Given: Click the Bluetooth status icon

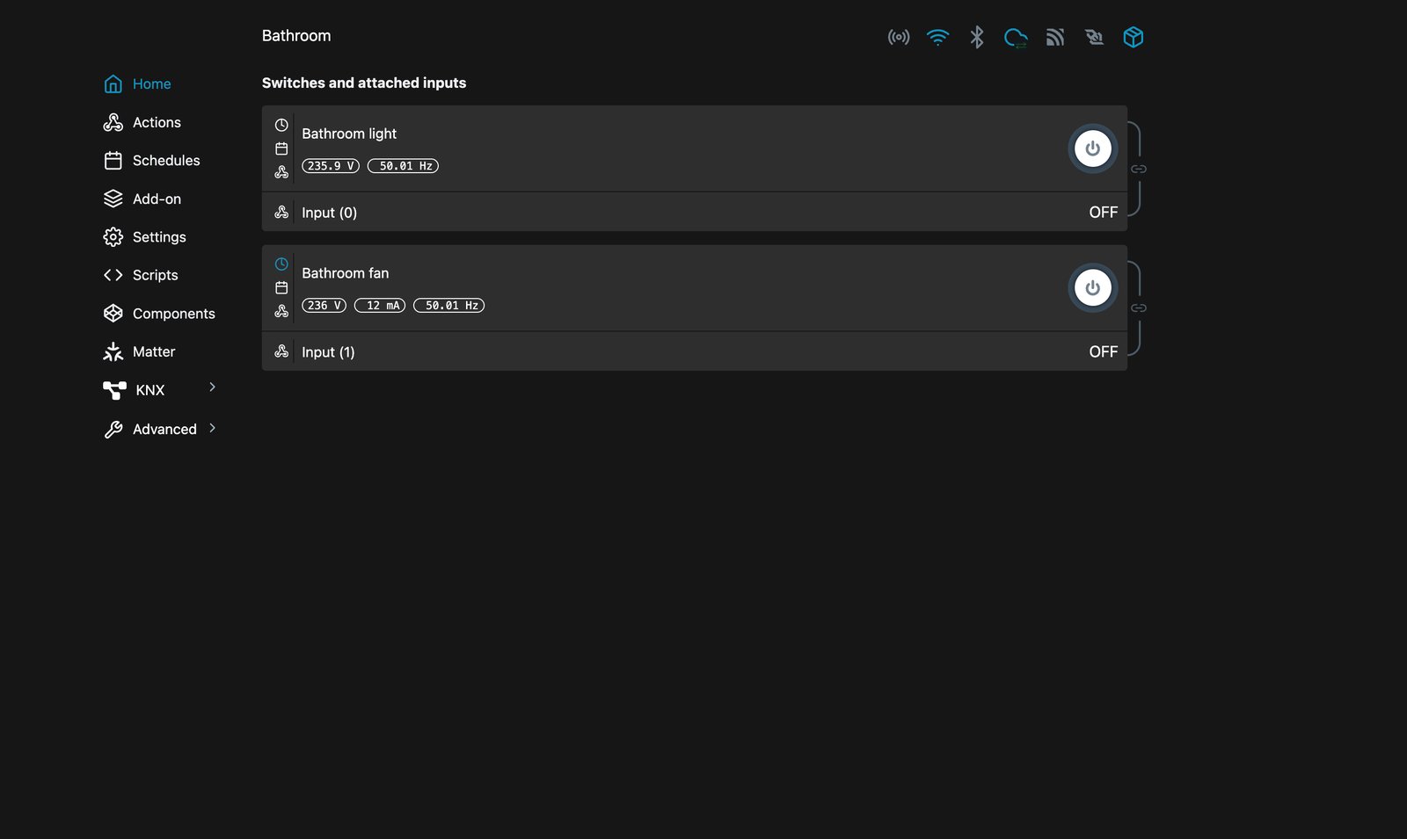Looking at the screenshot, I should (x=977, y=37).
